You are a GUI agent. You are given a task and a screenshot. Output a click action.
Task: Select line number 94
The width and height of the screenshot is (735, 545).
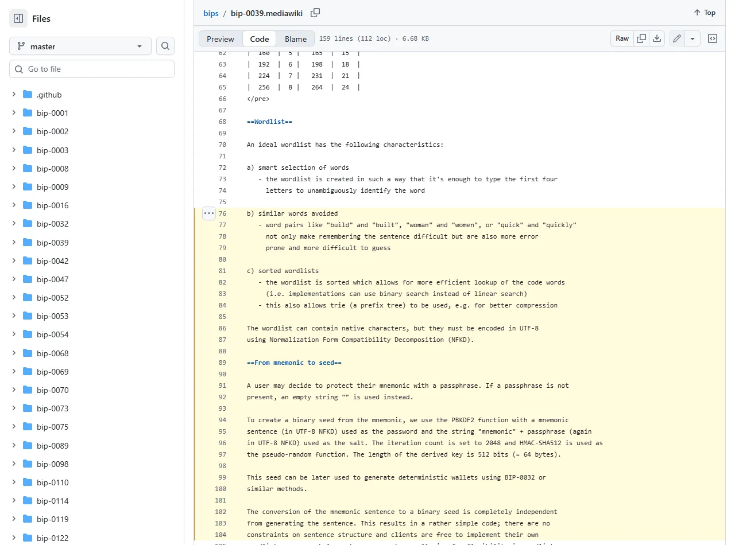click(x=222, y=420)
